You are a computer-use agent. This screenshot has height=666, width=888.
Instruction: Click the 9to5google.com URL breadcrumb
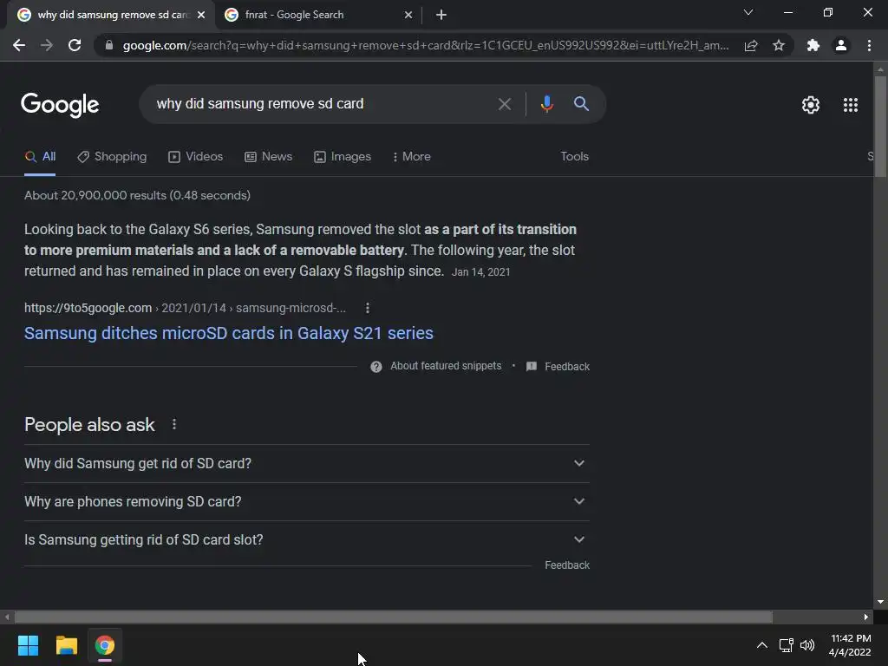pos(186,308)
